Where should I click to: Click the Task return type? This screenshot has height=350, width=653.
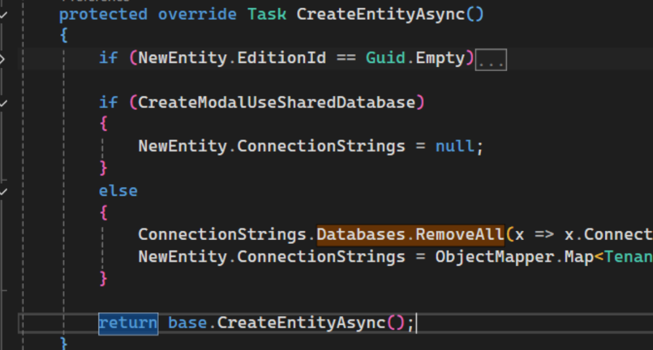[266, 14]
